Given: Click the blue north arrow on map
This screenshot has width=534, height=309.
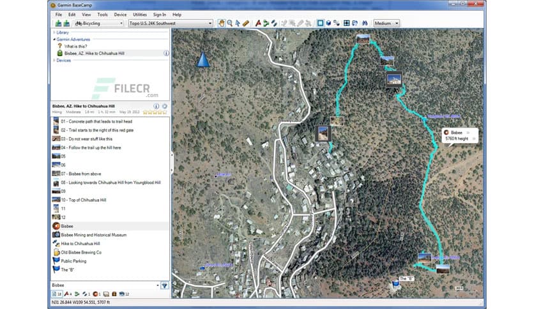Looking at the screenshot, I should pyautogui.click(x=203, y=60).
